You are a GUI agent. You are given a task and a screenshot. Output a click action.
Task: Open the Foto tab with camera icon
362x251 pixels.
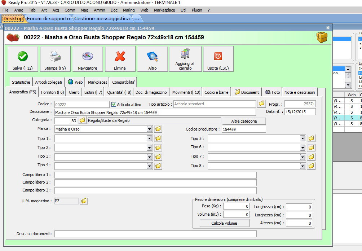pos(273,92)
